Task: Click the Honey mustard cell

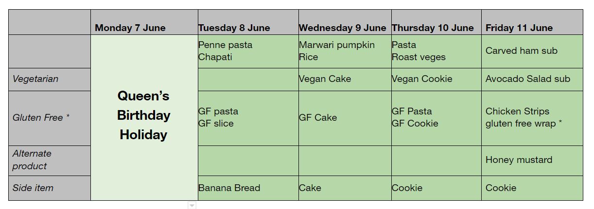Action: tap(532, 161)
